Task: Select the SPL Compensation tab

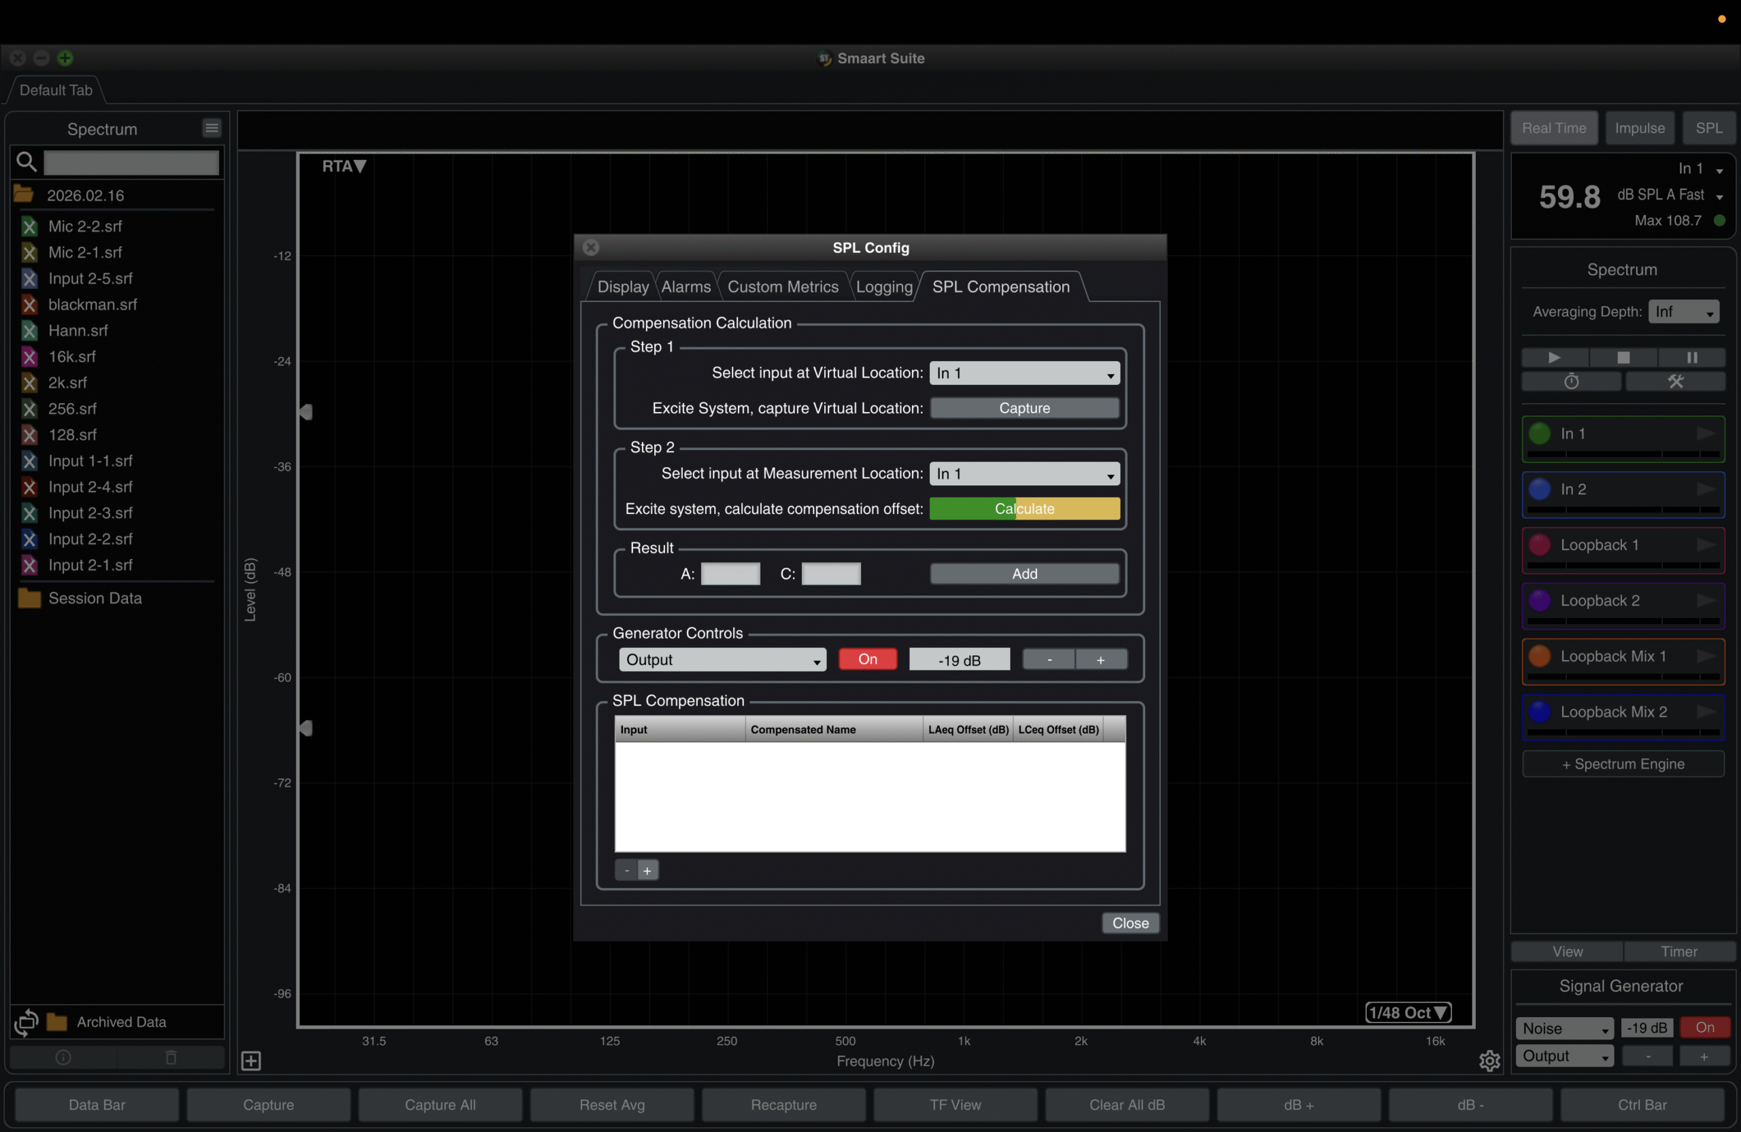Action: (1000, 287)
